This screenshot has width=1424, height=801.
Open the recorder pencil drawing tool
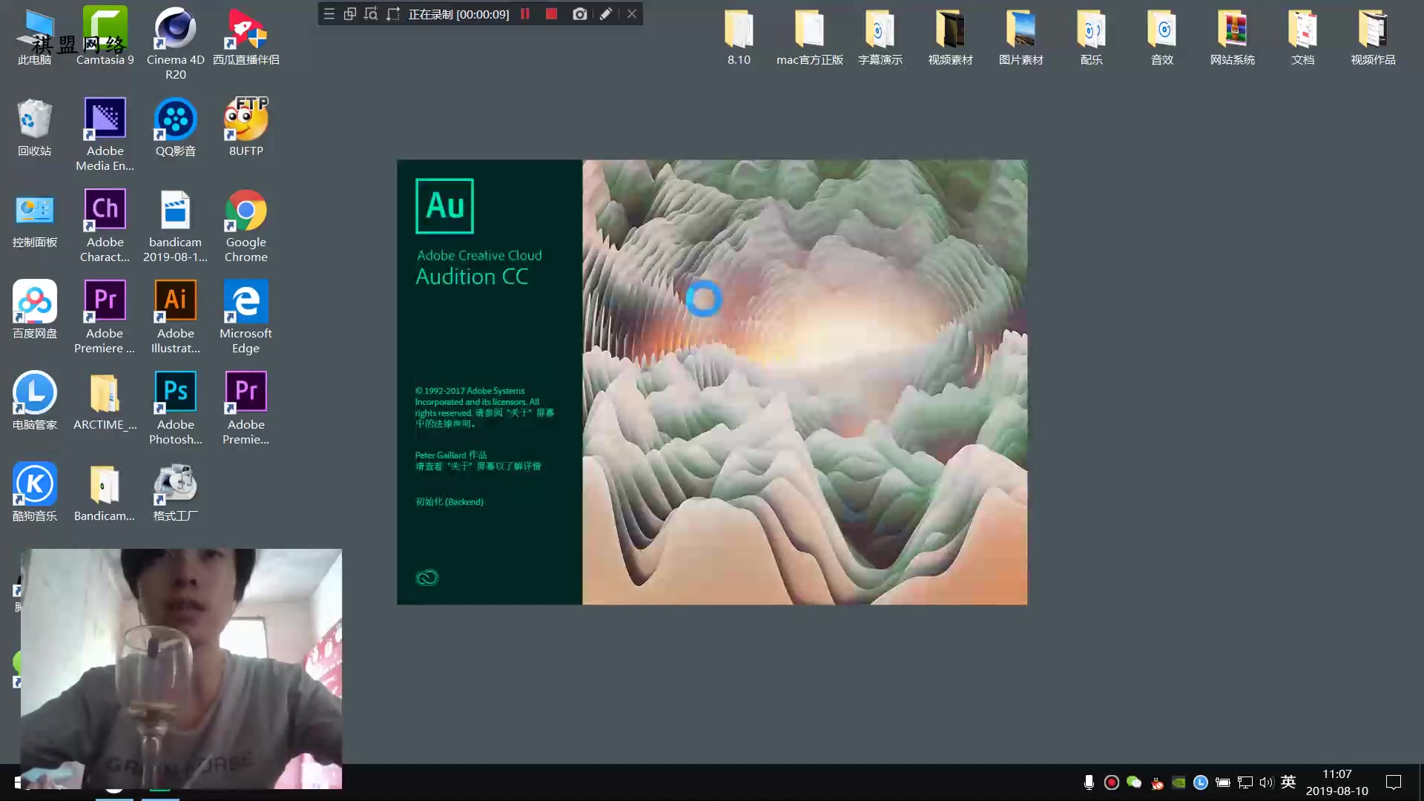pos(606,13)
